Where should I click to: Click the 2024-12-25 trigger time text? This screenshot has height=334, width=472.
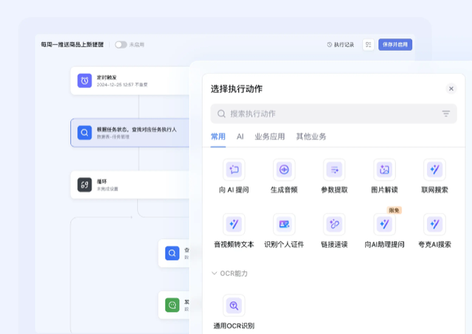[122, 85]
